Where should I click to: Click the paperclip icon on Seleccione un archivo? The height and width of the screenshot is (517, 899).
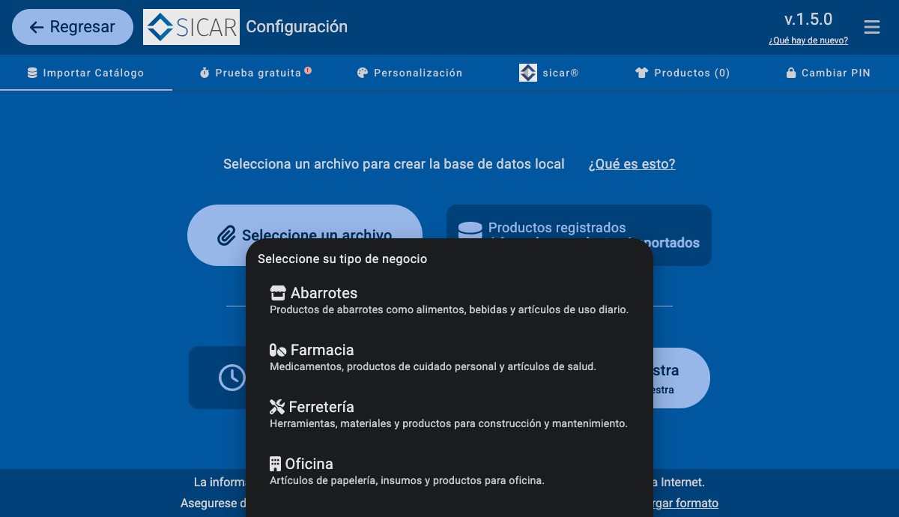tap(226, 235)
